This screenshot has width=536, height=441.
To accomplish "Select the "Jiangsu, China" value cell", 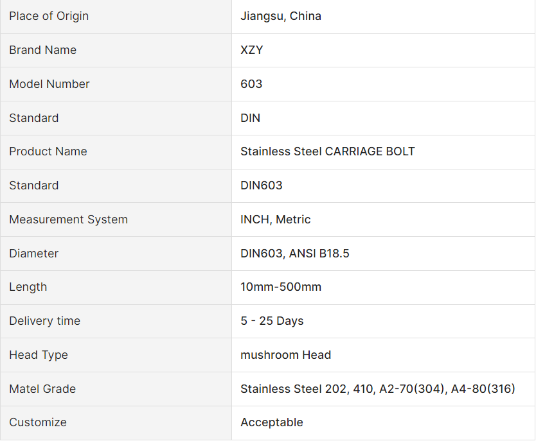I will pos(281,16).
